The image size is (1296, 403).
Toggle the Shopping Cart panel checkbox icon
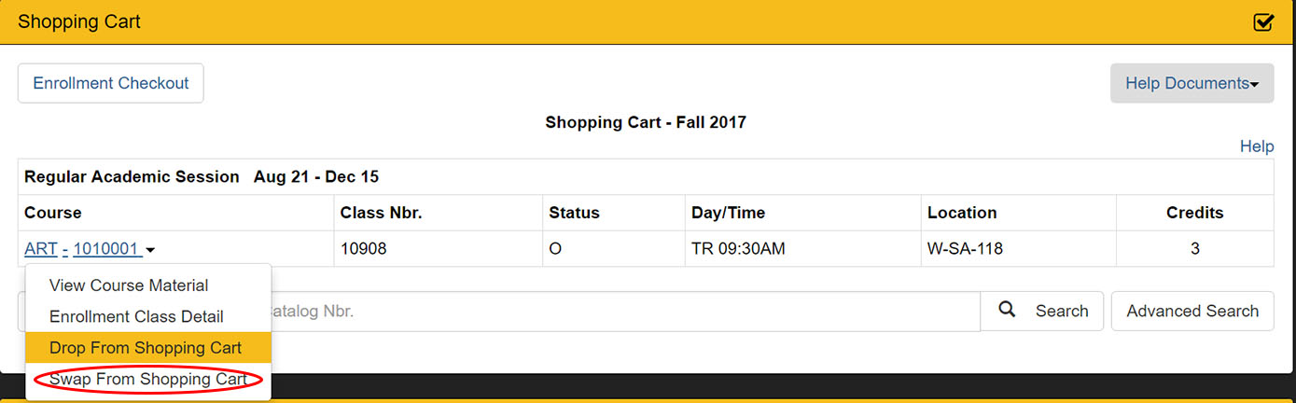click(1263, 21)
